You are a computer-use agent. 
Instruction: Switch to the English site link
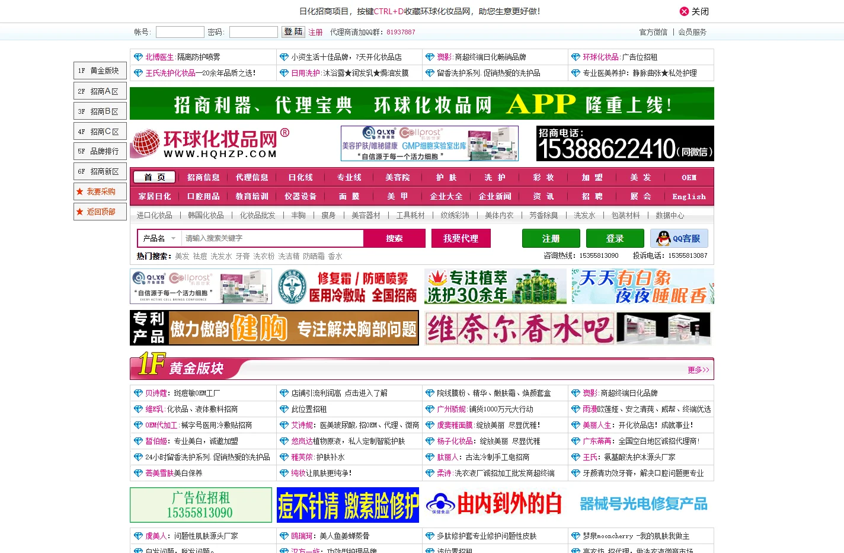(689, 196)
